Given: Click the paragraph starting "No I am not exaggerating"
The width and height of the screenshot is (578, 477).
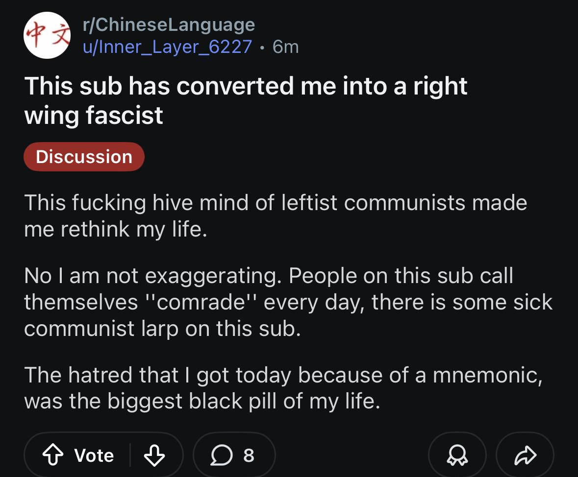Looking at the screenshot, I should pos(288,302).
